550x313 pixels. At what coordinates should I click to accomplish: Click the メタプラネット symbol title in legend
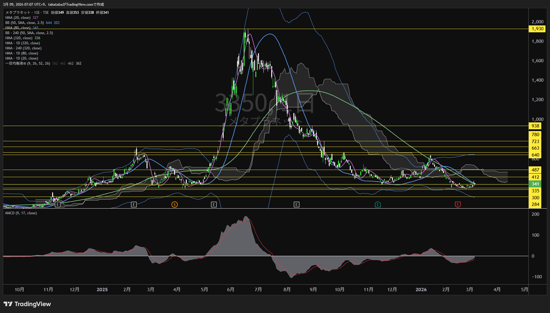tap(18, 13)
